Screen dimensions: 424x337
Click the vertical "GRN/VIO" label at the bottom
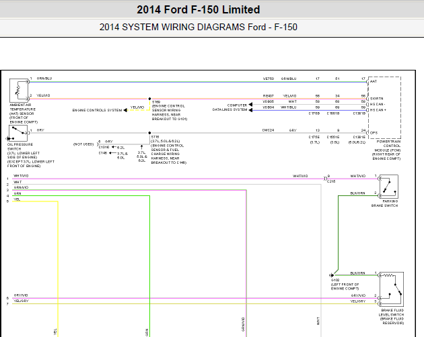(x=244, y=325)
